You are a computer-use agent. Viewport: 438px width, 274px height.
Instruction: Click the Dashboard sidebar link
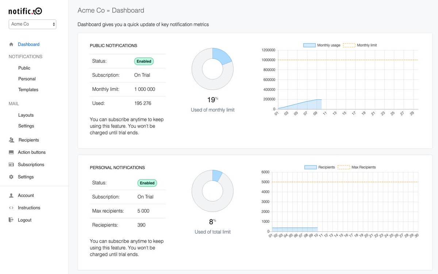point(29,44)
